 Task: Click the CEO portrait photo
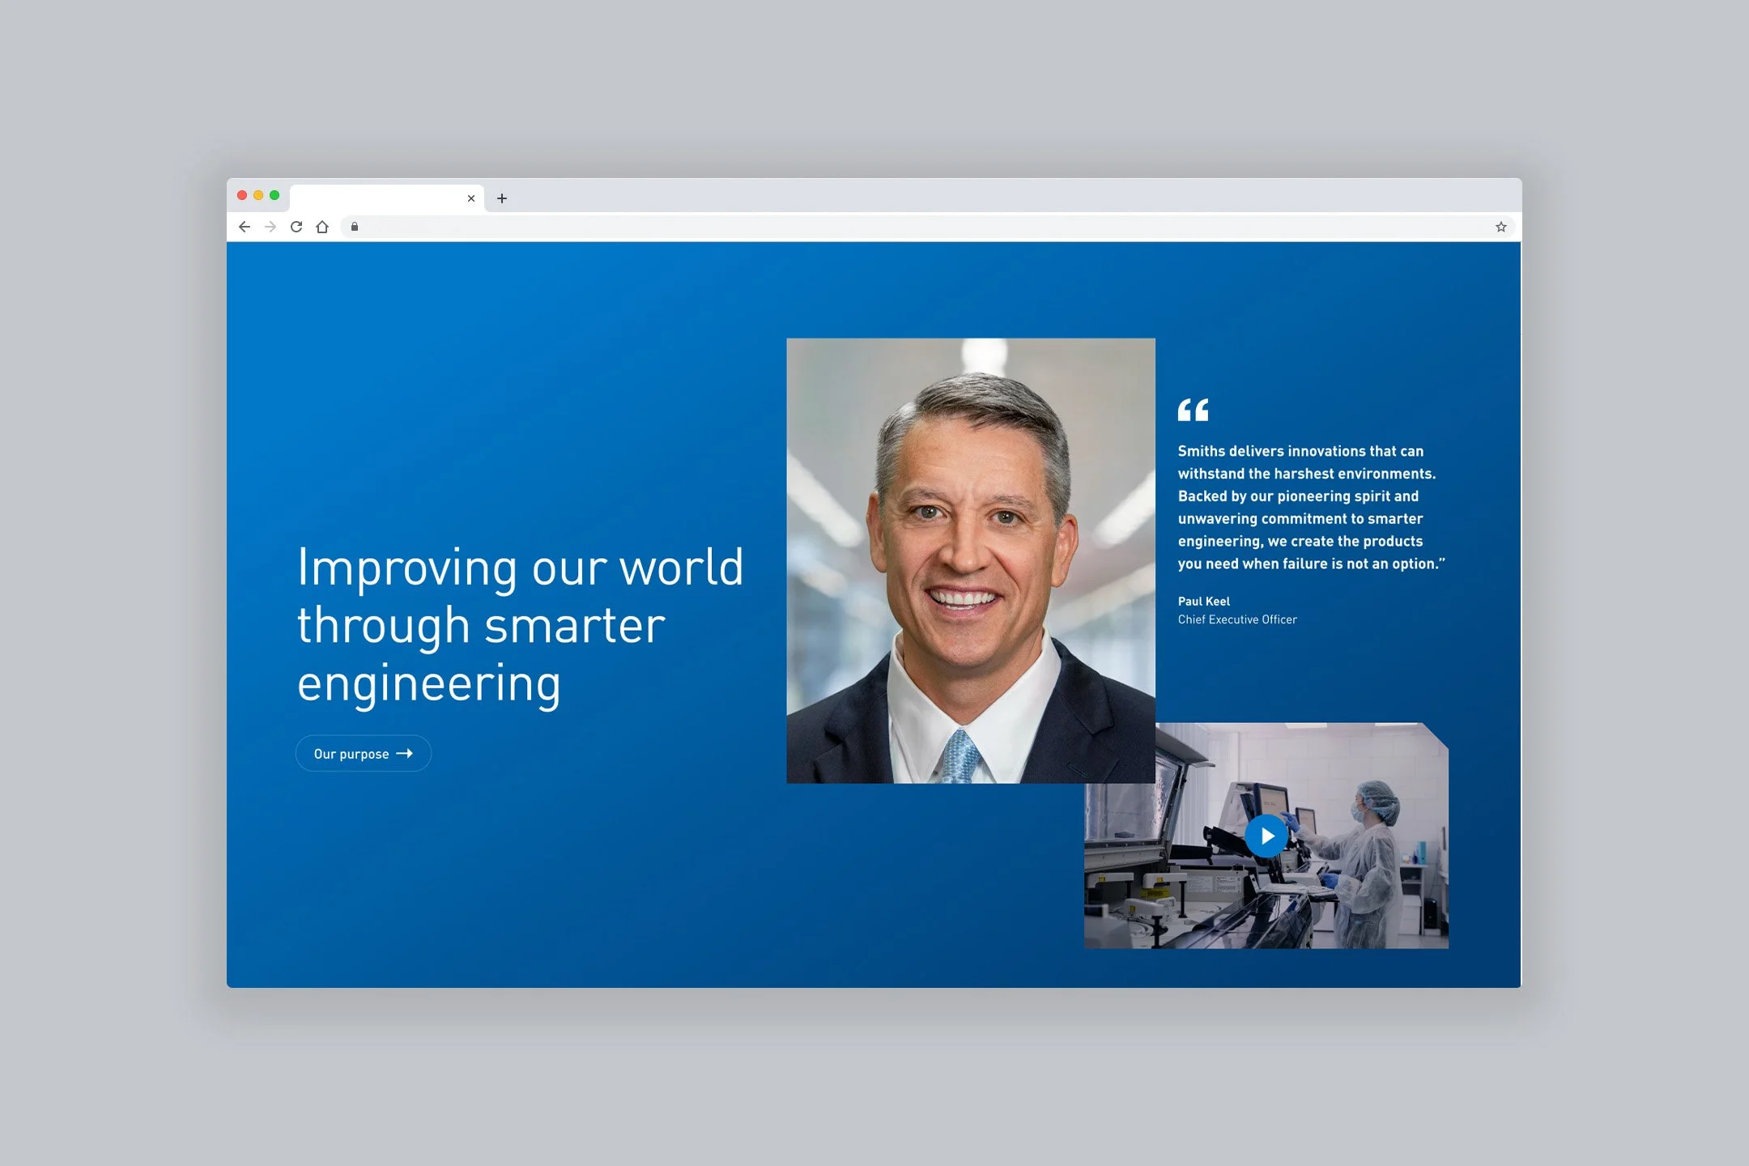click(970, 559)
